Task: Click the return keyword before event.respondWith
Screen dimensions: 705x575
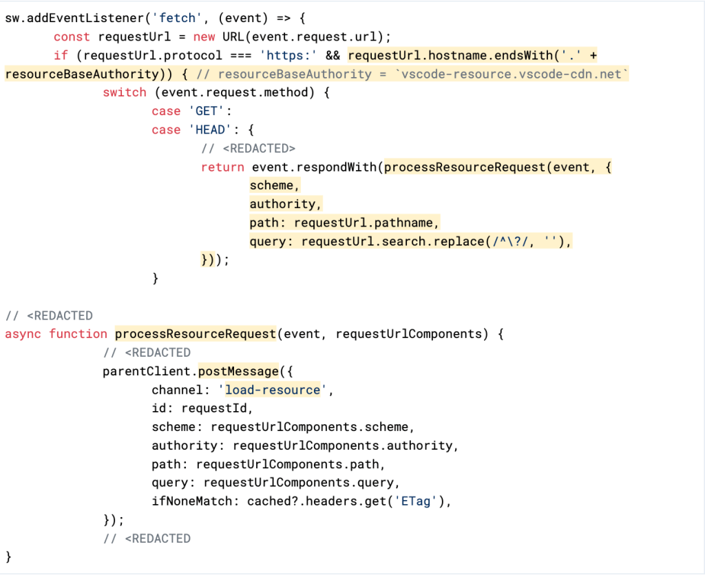Action: pyautogui.click(x=222, y=167)
